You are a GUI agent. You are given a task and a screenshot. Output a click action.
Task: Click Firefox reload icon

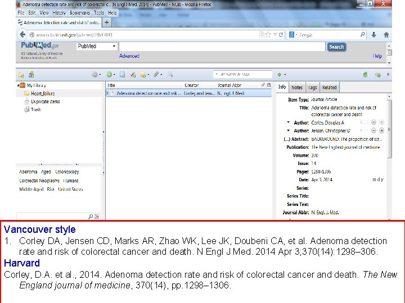[x=281, y=35]
